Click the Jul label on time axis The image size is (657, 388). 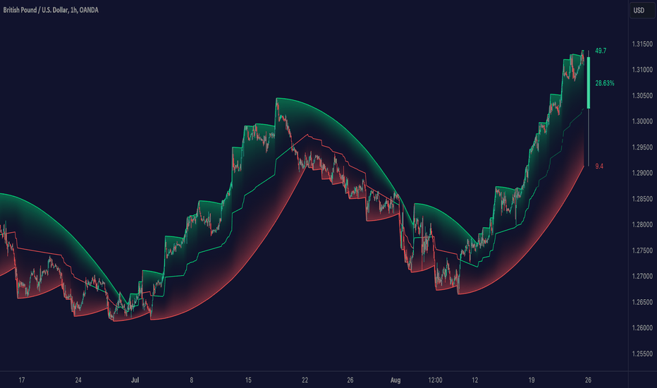pyautogui.click(x=135, y=380)
